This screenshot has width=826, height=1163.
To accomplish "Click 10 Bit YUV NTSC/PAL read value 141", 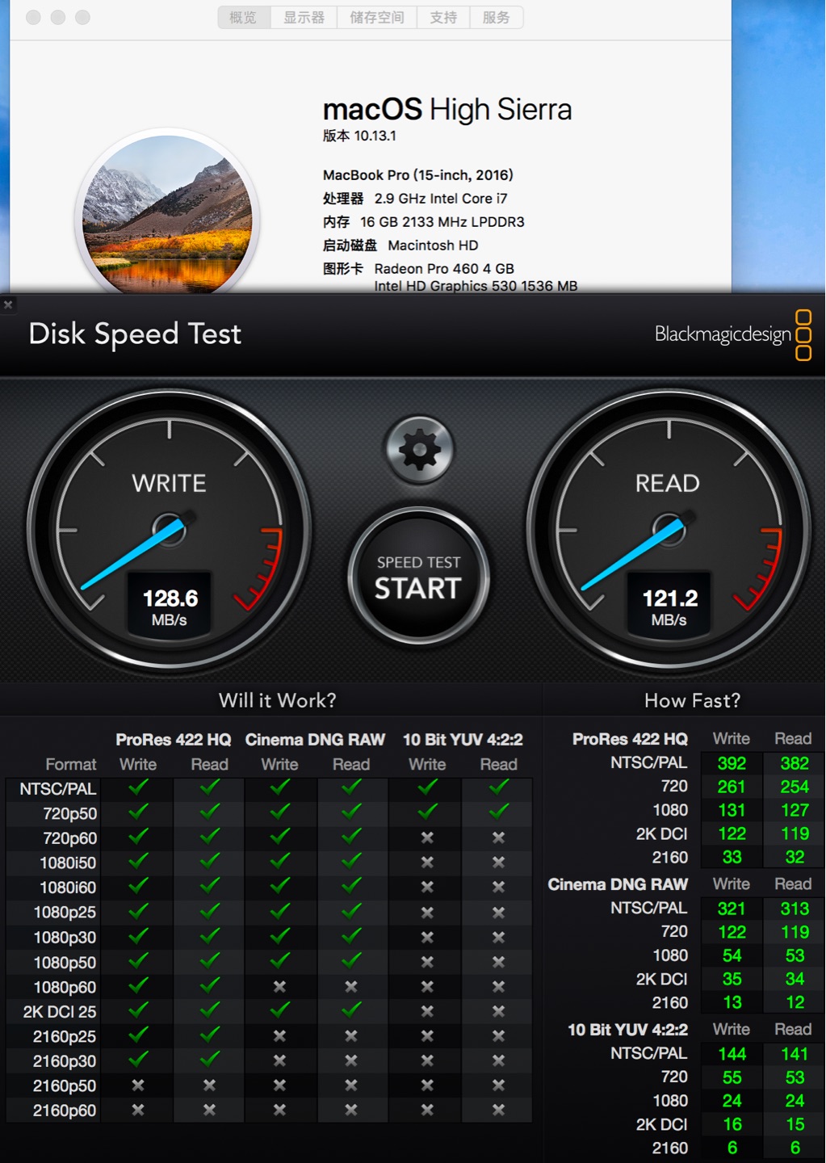I will (x=795, y=1054).
